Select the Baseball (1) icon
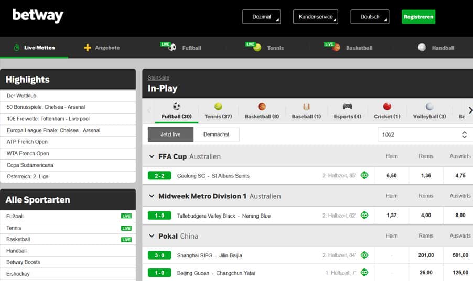Viewport: 473px width, 281px height. [306, 106]
